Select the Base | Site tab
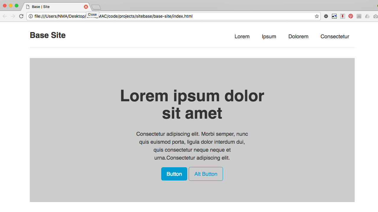Screen dimensions: 378x212 click(53, 7)
